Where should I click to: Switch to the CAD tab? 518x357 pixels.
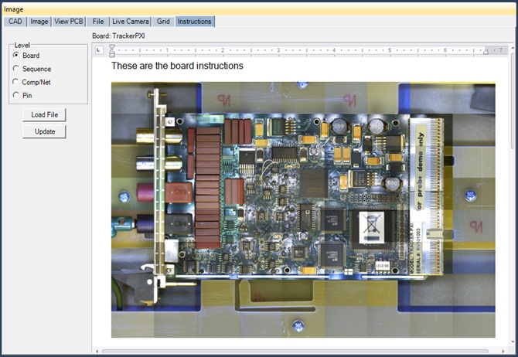pyautogui.click(x=15, y=22)
